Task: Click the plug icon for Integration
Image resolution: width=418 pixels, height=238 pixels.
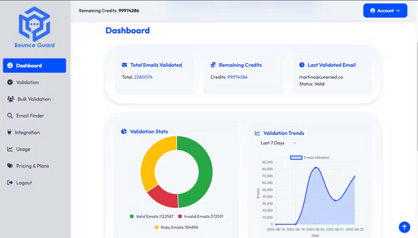Action: coord(9,132)
